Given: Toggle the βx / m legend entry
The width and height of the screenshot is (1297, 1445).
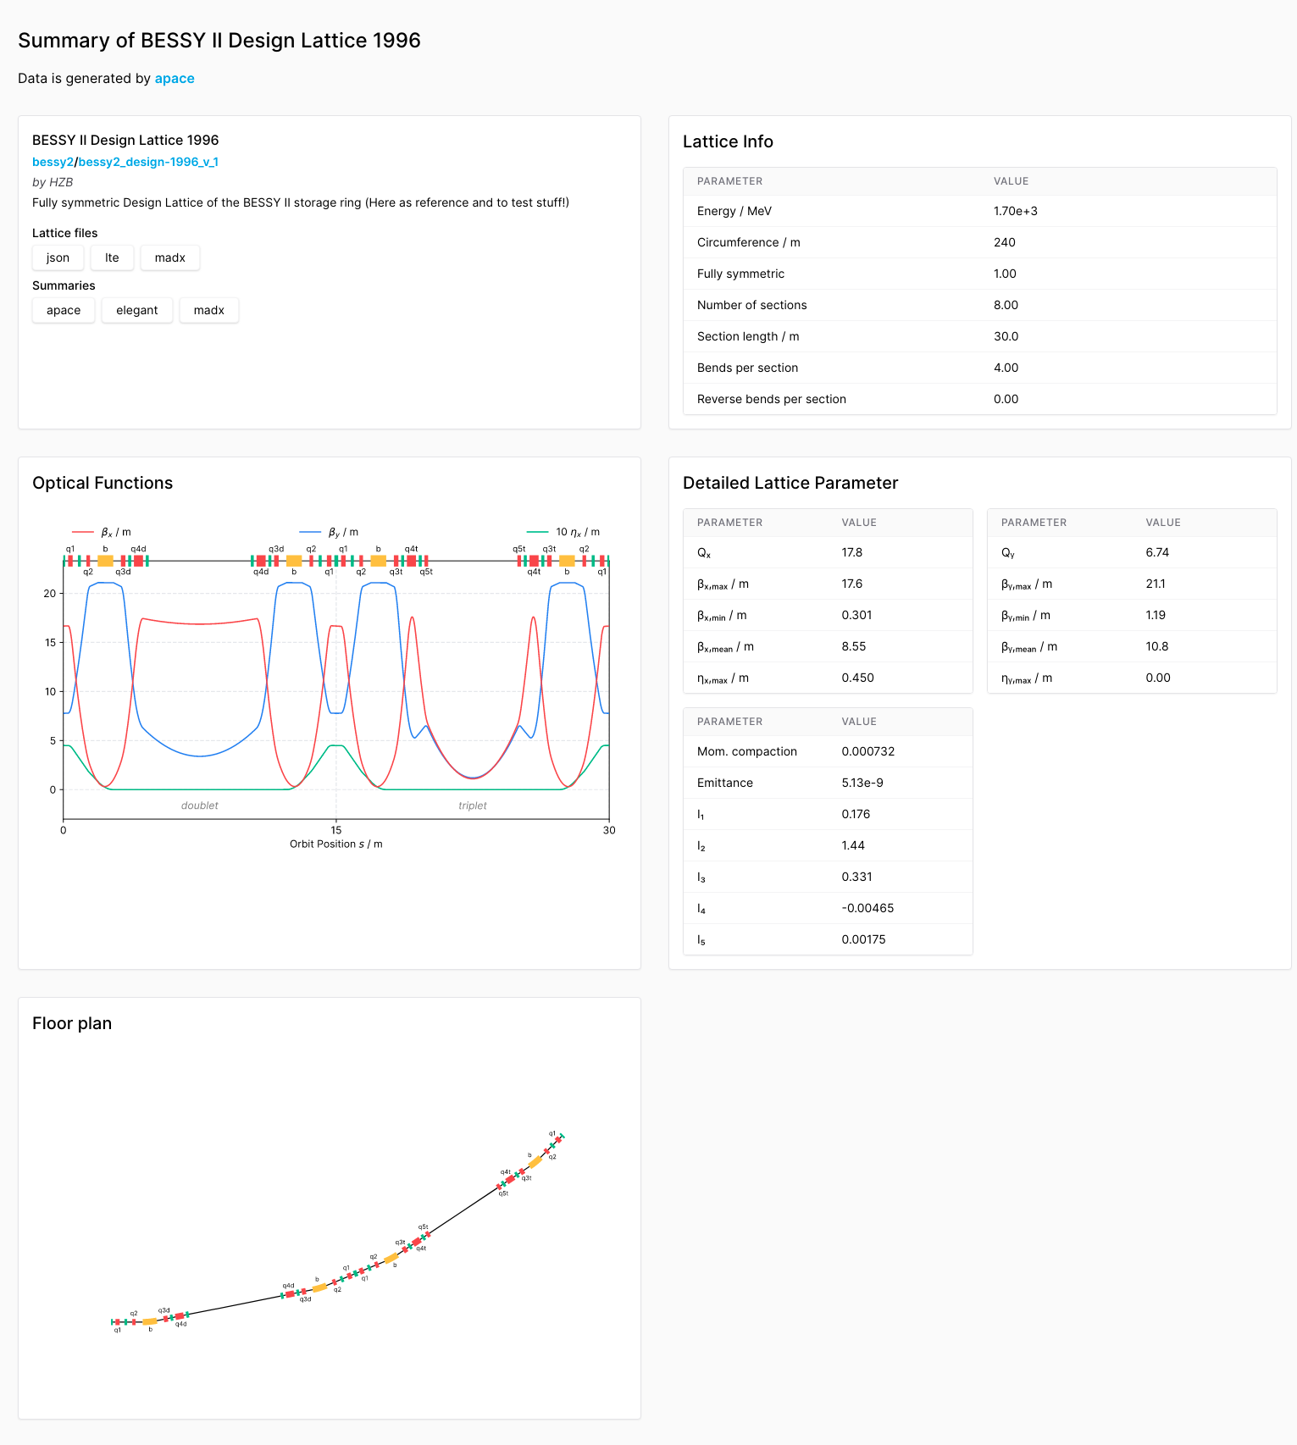Looking at the screenshot, I should [x=102, y=532].
